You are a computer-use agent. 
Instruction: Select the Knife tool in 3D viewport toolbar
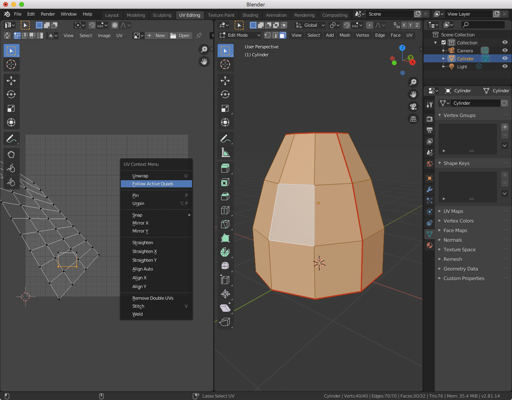225,224
